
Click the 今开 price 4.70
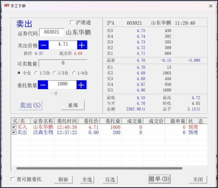click(x=141, y=103)
